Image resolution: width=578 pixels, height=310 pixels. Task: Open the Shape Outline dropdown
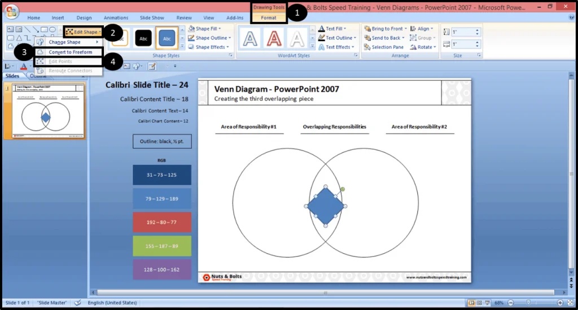(209, 38)
